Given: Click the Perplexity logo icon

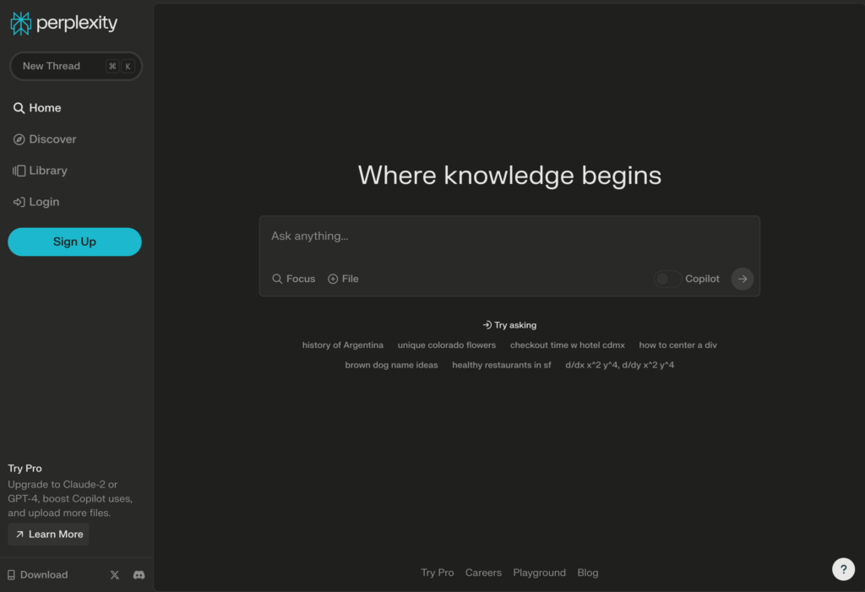Looking at the screenshot, I should pyautogui.click(x=20, y=24).
